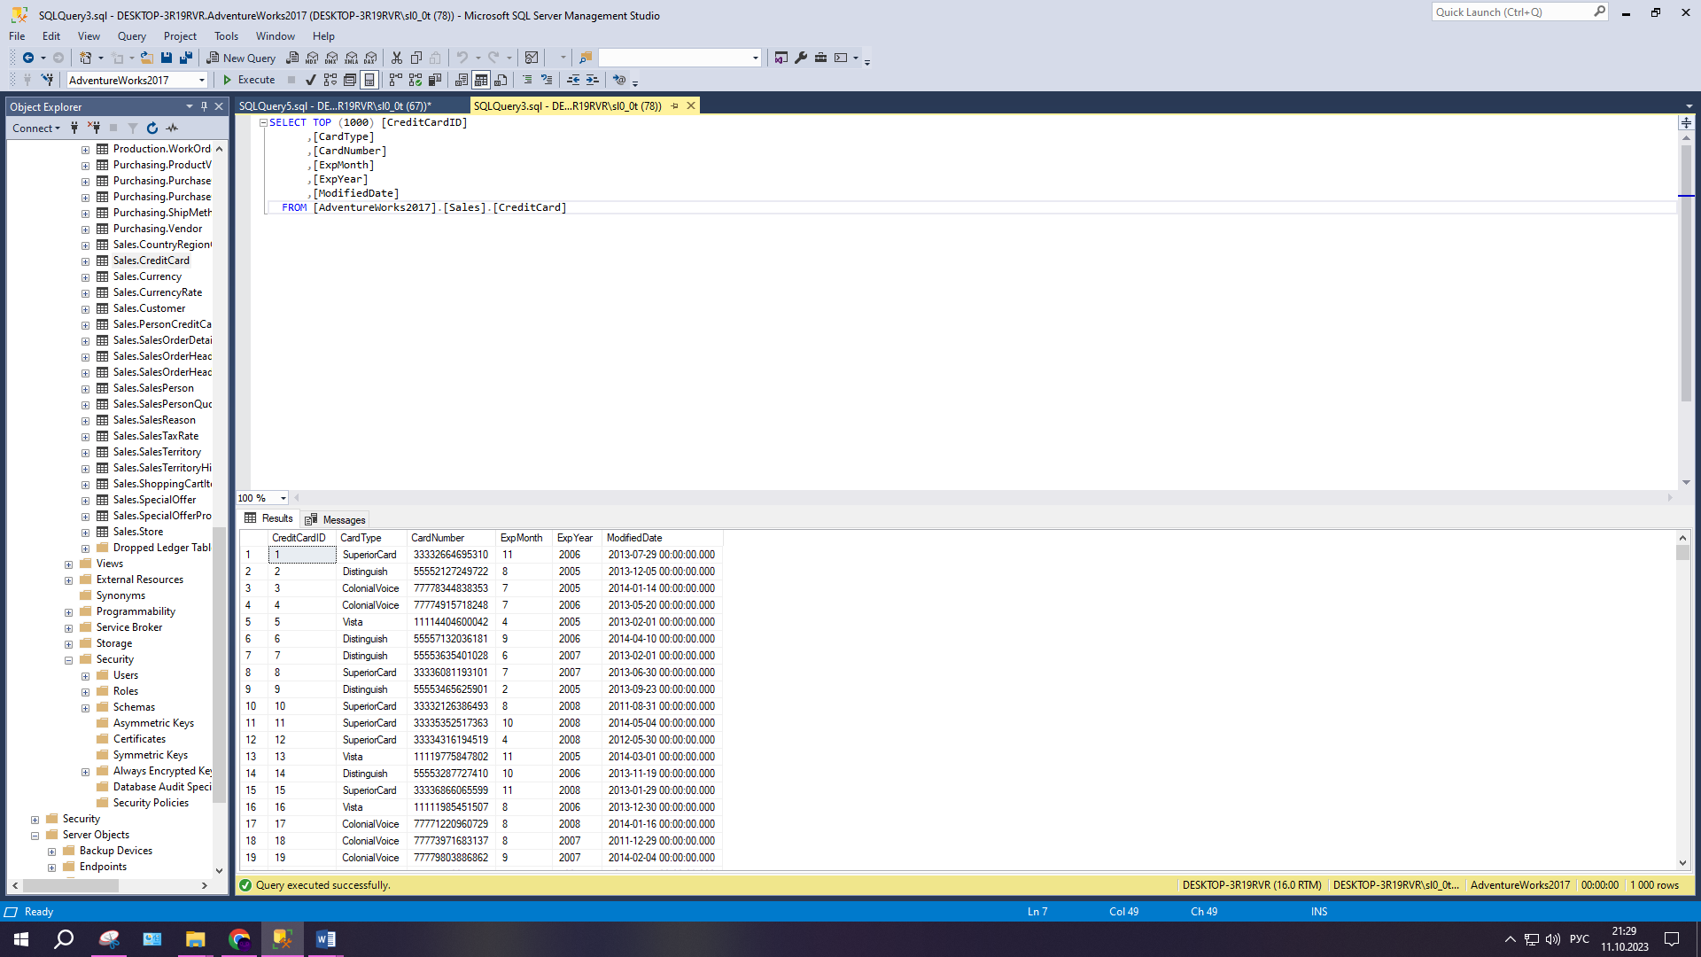Expand the Views folder
The width and height of the screenshot is (1701, 957).
tap(69, 564)
